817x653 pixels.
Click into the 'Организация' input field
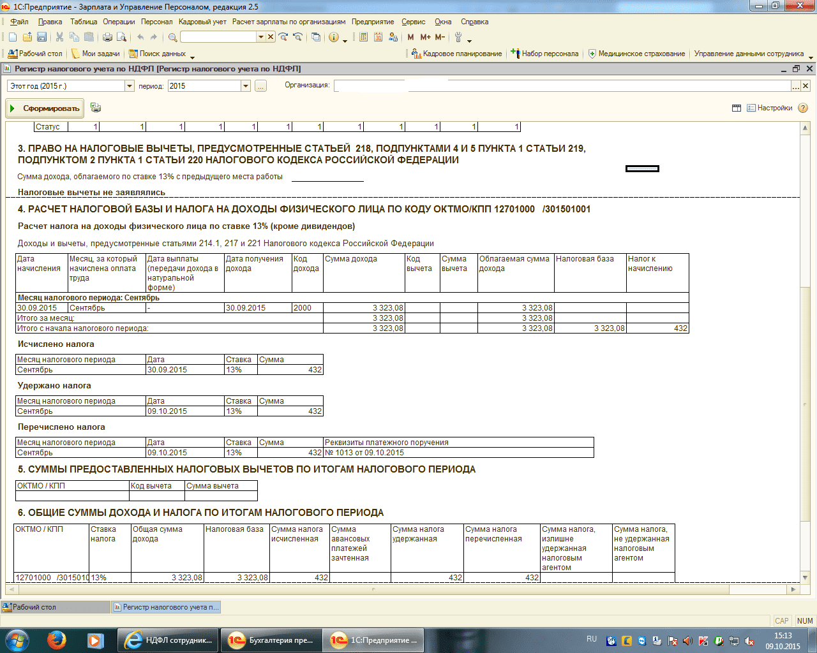562,86
